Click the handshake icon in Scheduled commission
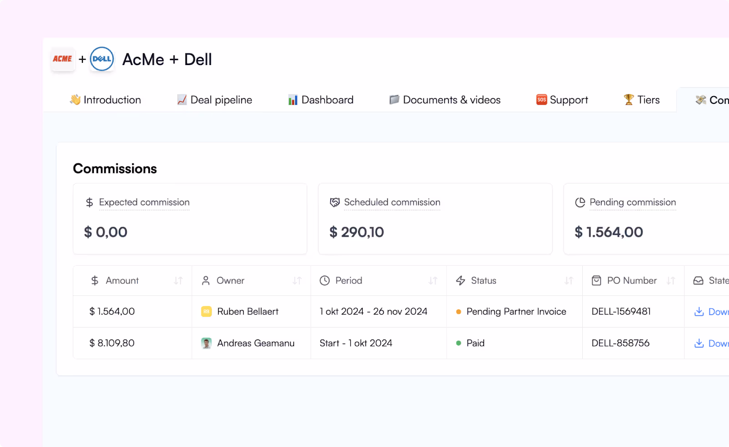 pyautogui.click(x=335, y=202)
